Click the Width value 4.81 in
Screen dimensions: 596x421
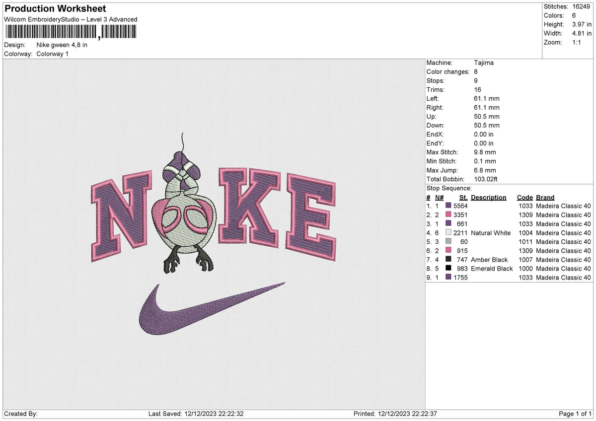point(582,33)
